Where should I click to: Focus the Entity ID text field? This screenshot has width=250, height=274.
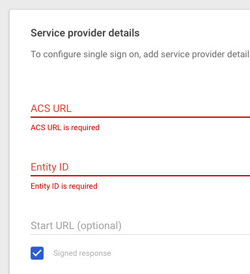[140, 167]
